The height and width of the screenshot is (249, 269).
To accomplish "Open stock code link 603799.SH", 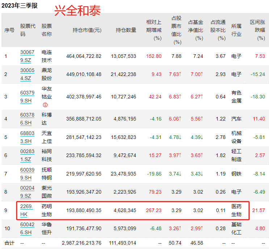I will click(27, 97).
